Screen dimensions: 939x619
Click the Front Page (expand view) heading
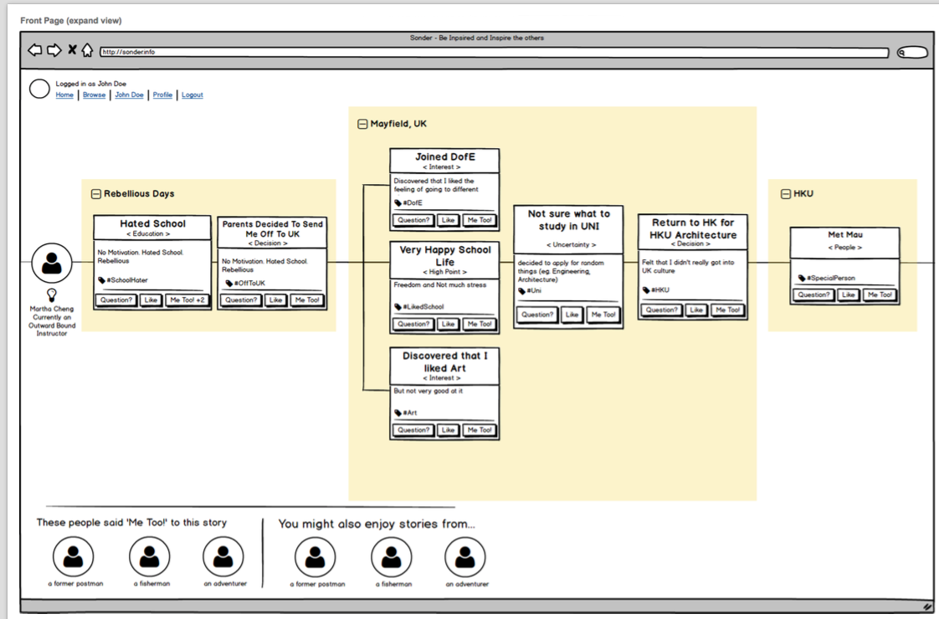click(70, 20)
